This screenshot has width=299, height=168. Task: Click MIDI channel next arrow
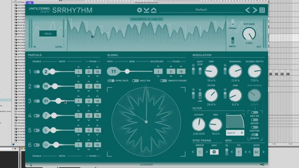tap(246, 152)
